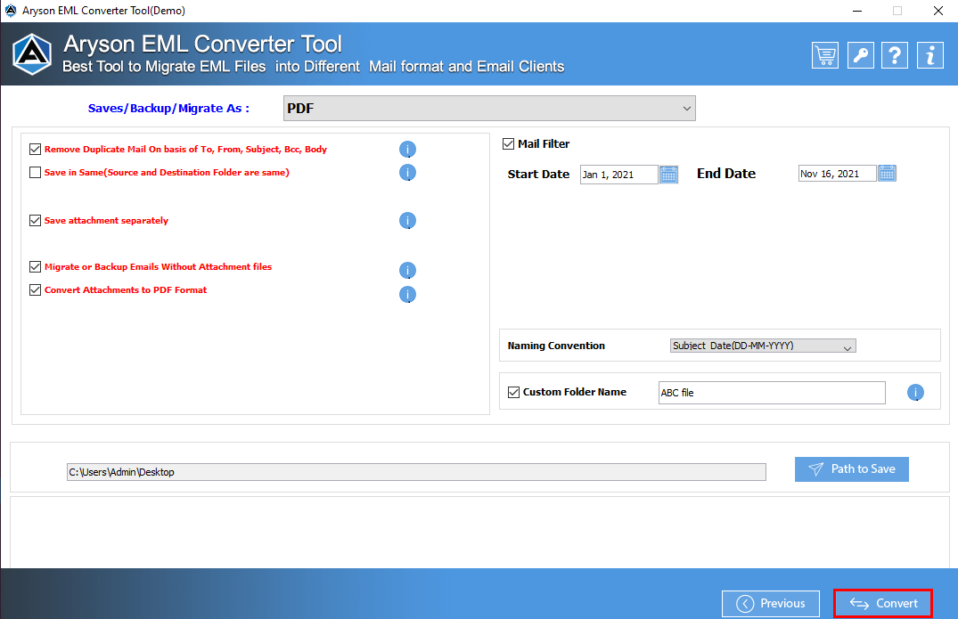Screen dimensions: 958x619
Task: Click the Start Date label
Action: point(538,174)
